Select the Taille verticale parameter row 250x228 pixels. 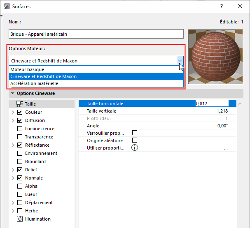pyautogui.click(x=157, y=111)
